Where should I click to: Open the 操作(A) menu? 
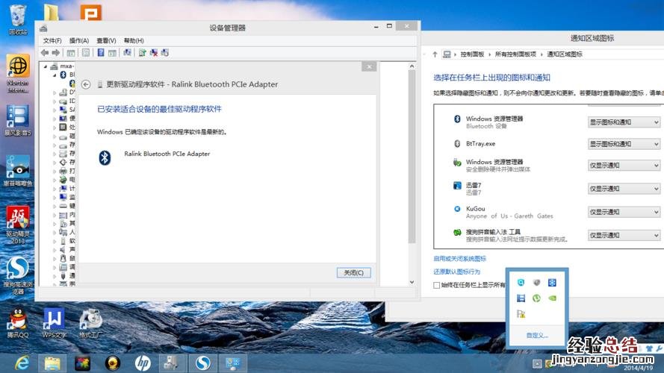point(79,40)
